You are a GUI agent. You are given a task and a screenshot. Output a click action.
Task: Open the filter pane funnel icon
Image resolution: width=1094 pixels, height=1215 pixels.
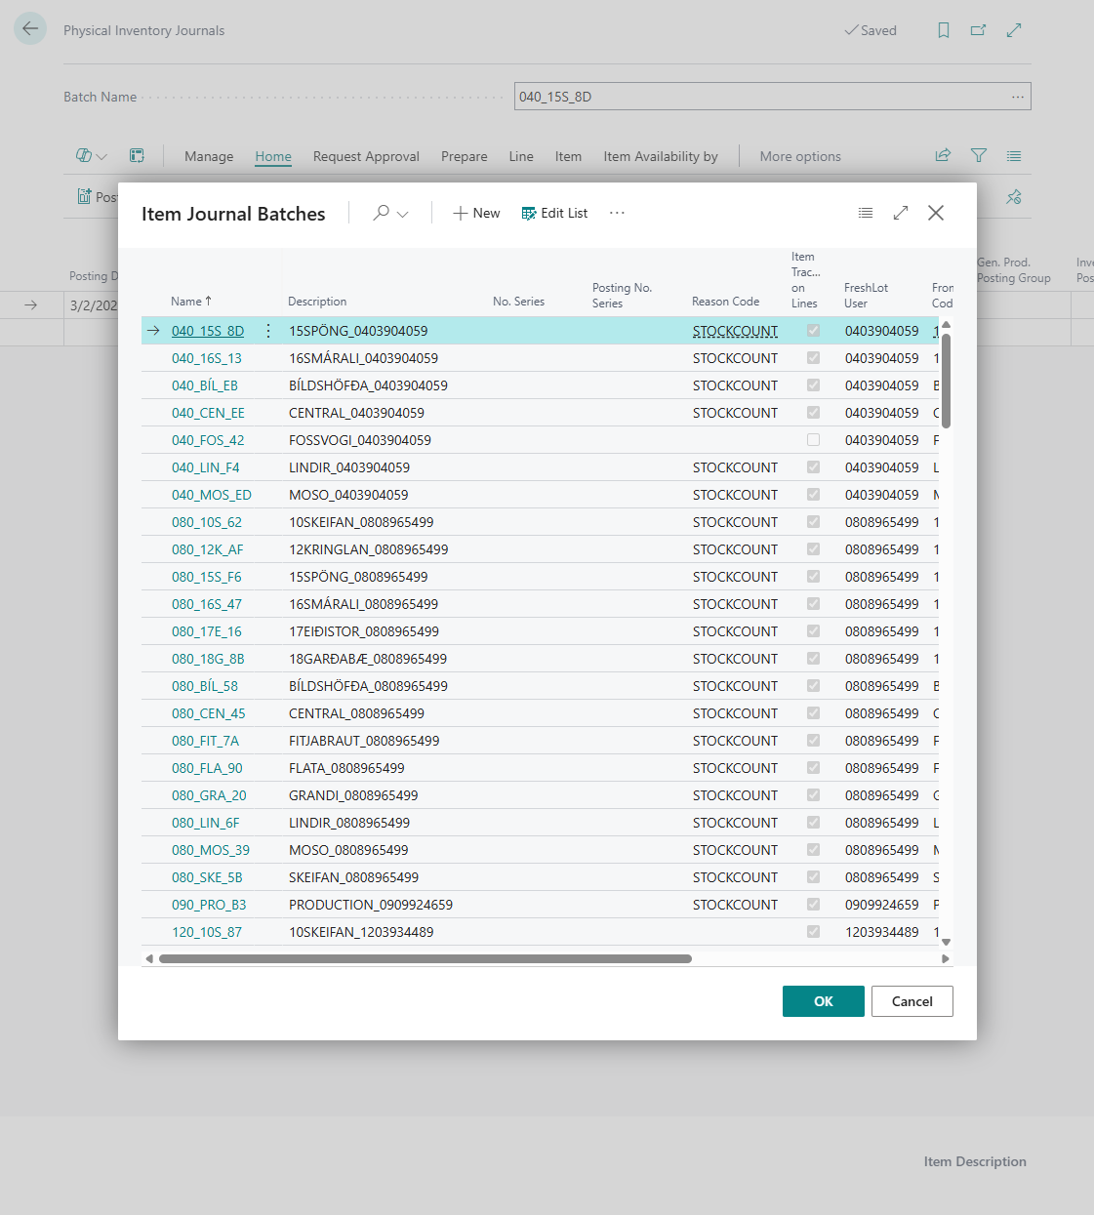pos(979,155)
